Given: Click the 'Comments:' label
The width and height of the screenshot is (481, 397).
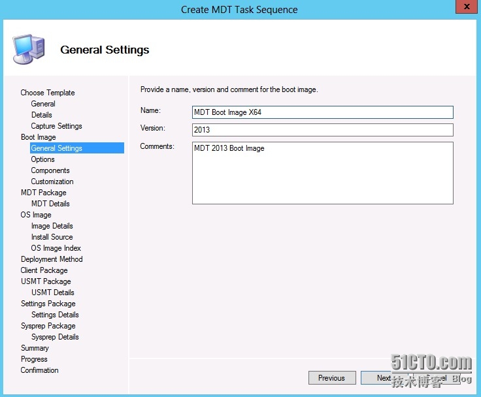Looking at the screenshot, I should click(x=157, y=146).
